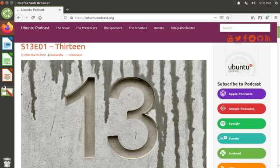Screen dimensions: 280x168
Task: Launch LibreOffice Calc from the dock
Action: click(x=7, y=59)
